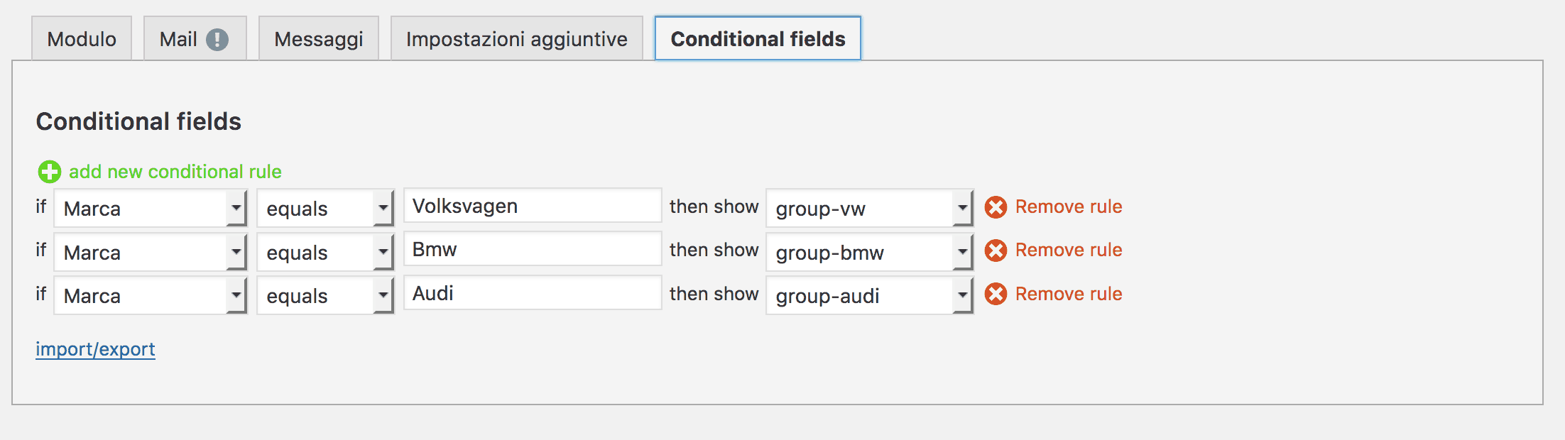Click the import/export link
Viewport: 1565px width, 440px height.
[95, 349]
